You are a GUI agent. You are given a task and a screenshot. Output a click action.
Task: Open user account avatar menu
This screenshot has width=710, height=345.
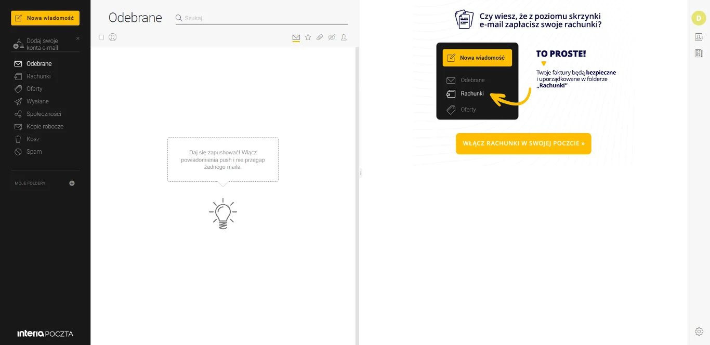point(699,18)
